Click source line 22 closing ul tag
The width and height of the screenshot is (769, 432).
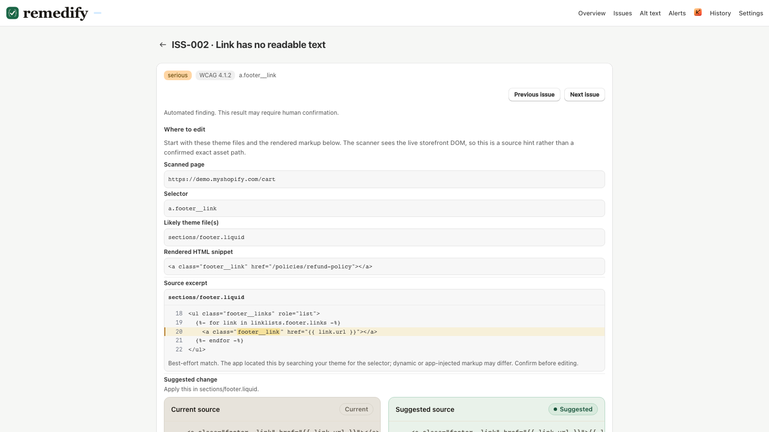(384, 349)
